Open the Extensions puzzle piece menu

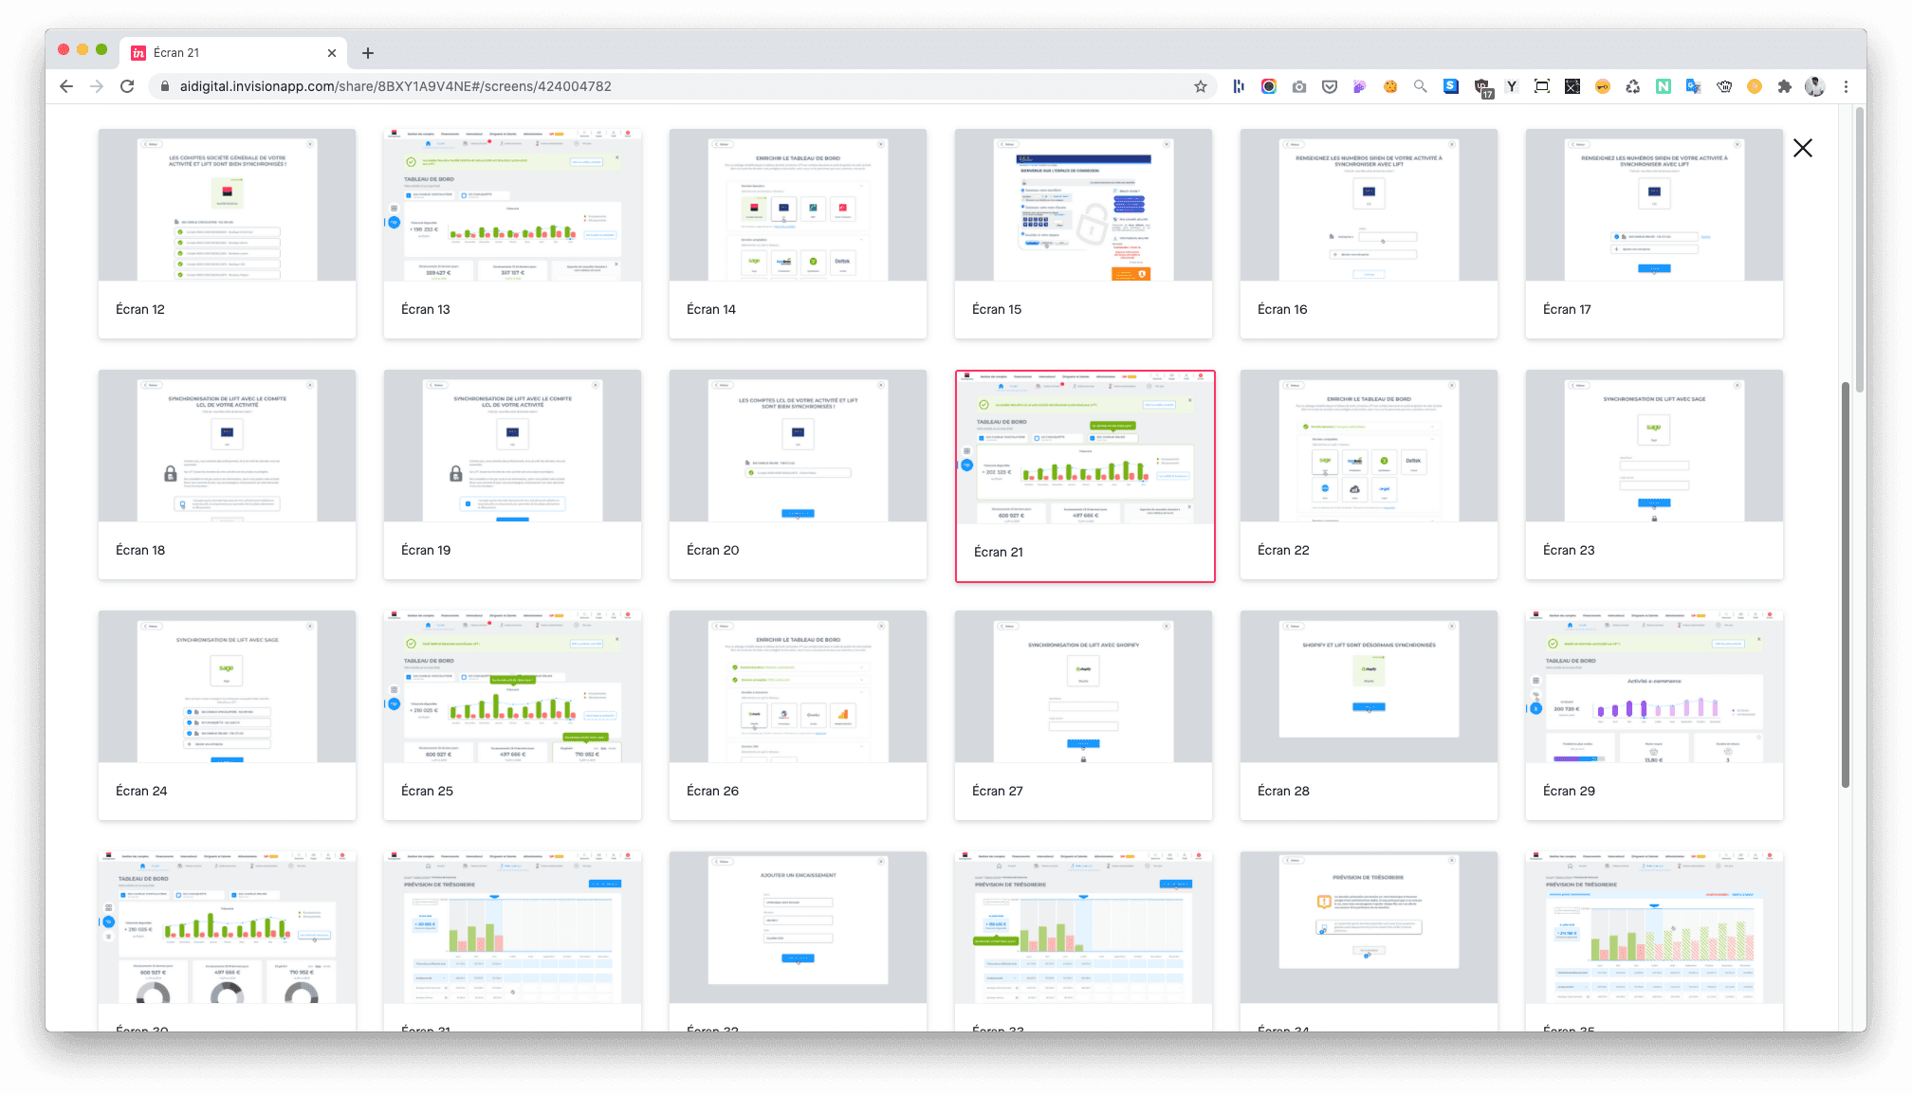[1785, 86]
